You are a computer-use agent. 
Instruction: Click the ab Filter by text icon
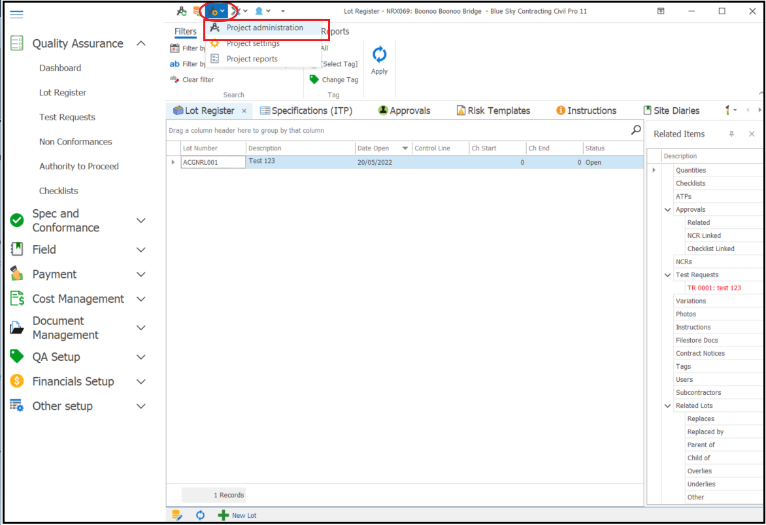click(x=175, y=63)
